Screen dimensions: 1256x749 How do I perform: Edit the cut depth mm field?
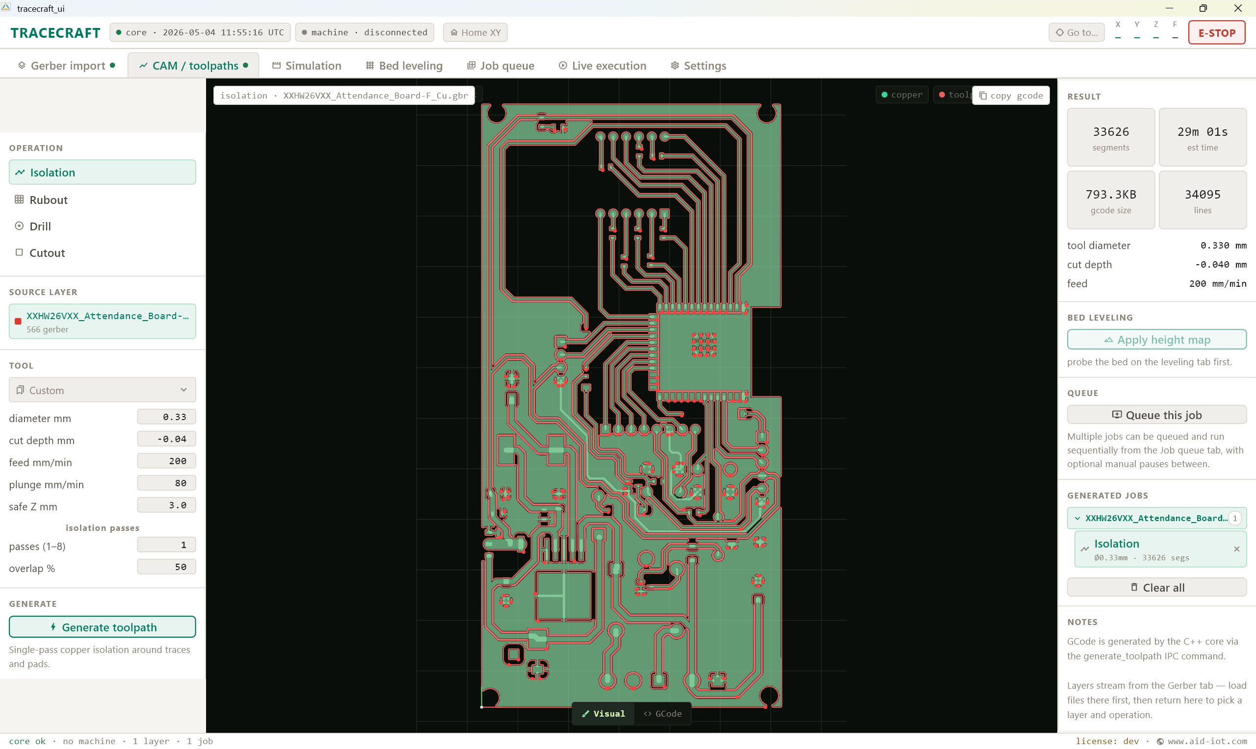pyautogui.click(x=166, y=439)
